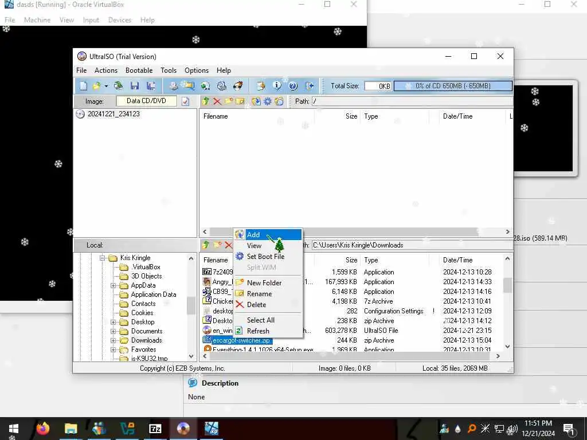Open the UltraISO Help menu
Image resolution: width=587 pixels, height=440 pixels.
tap(224, 70)
